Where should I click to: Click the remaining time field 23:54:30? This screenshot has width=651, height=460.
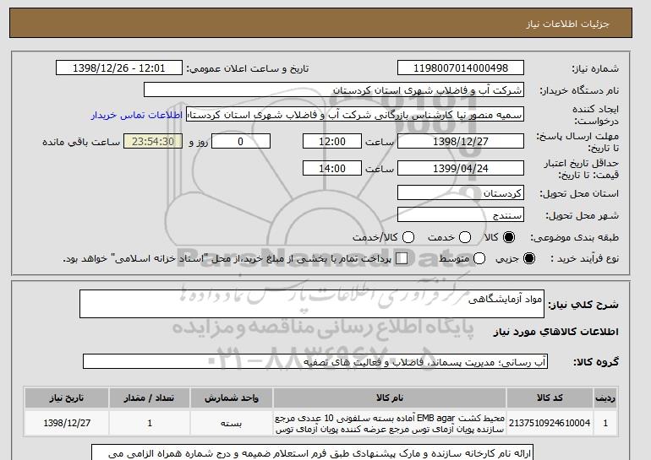153,141
